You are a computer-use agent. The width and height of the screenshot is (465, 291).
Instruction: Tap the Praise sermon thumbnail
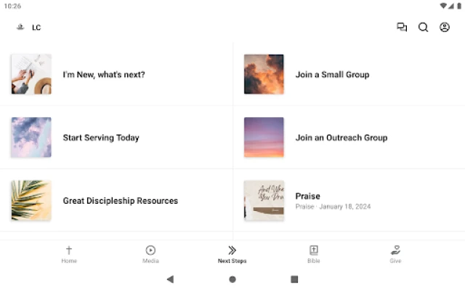tap(264, 201)
